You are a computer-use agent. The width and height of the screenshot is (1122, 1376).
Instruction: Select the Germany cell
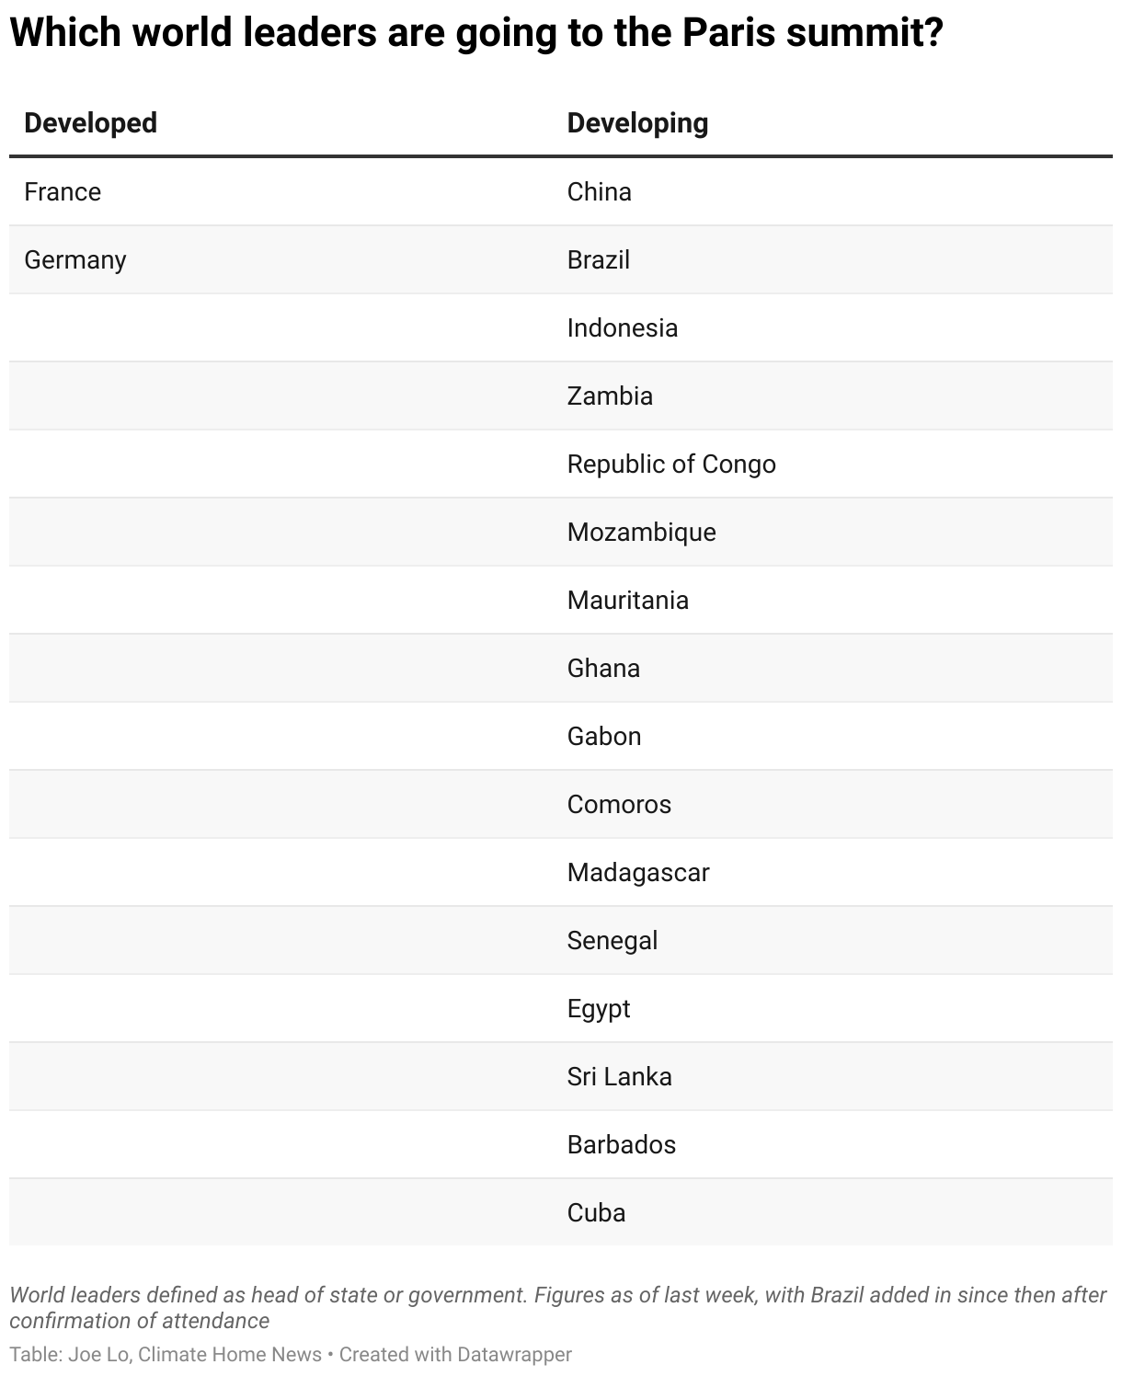point(75,259)
